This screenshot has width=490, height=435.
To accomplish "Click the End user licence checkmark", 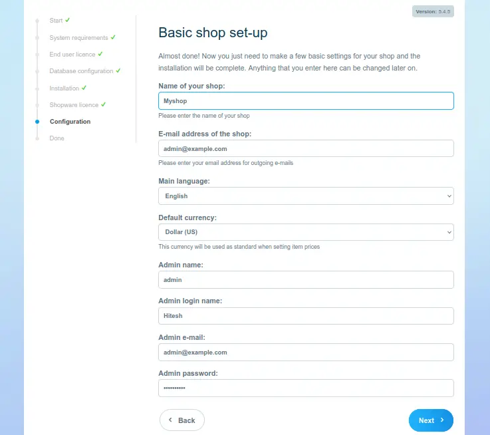I will tap(100, 54).
